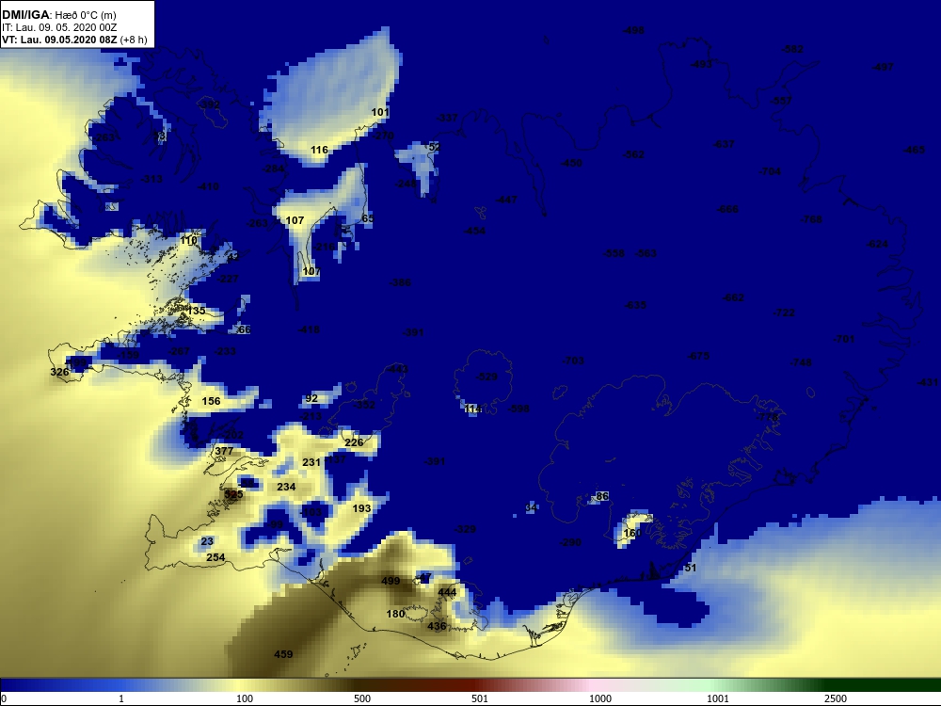The width and height of the screenshot is (941, 706).
Task: Click the colorbar label '2500'
Action: click(x=836, y=698)
